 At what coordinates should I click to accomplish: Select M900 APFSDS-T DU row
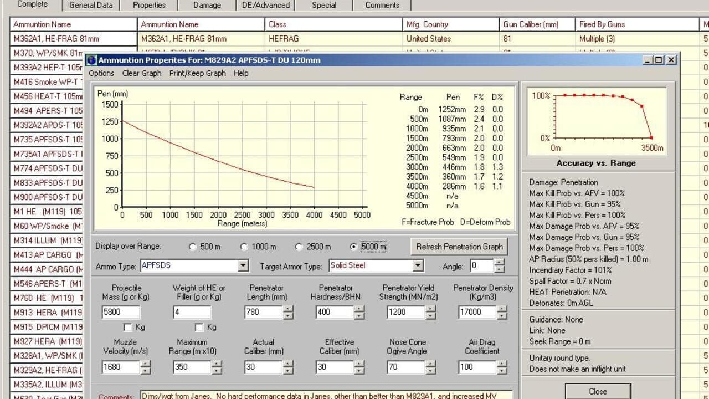click(48, 197)
